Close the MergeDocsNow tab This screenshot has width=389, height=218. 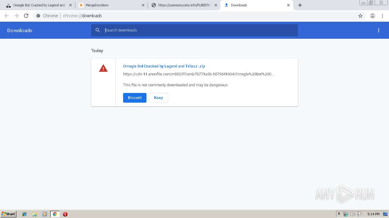click(143, 5)
